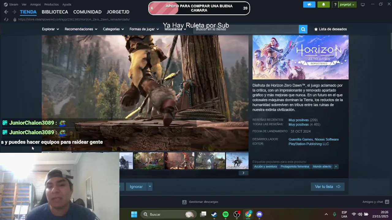Open PlayStation Publishing LLC link
The height and width of the screenshot is (220, 392).
point(309,144)
